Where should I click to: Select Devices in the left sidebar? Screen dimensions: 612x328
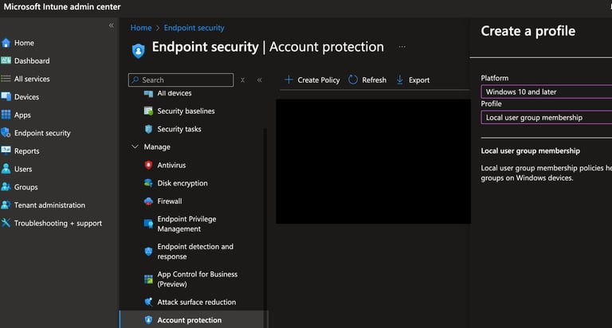coord(26,96)
